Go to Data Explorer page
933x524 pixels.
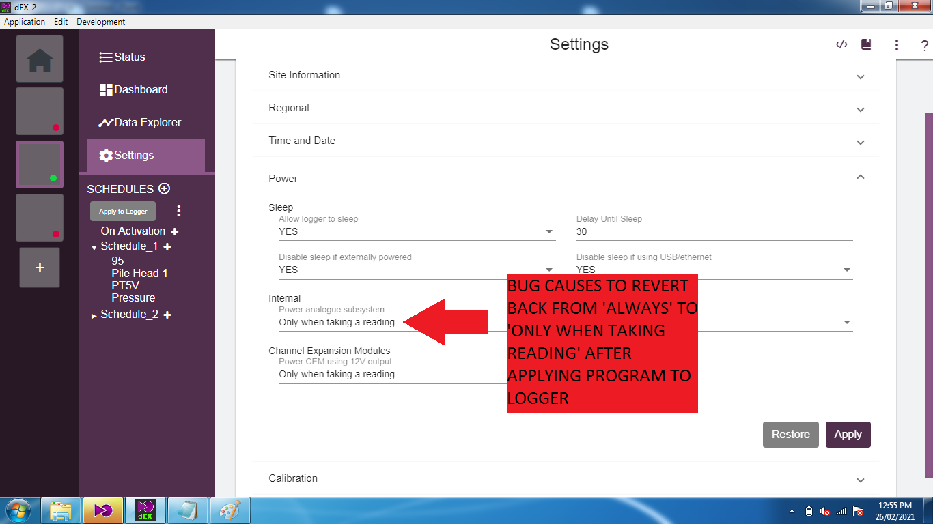click(141, 123)
